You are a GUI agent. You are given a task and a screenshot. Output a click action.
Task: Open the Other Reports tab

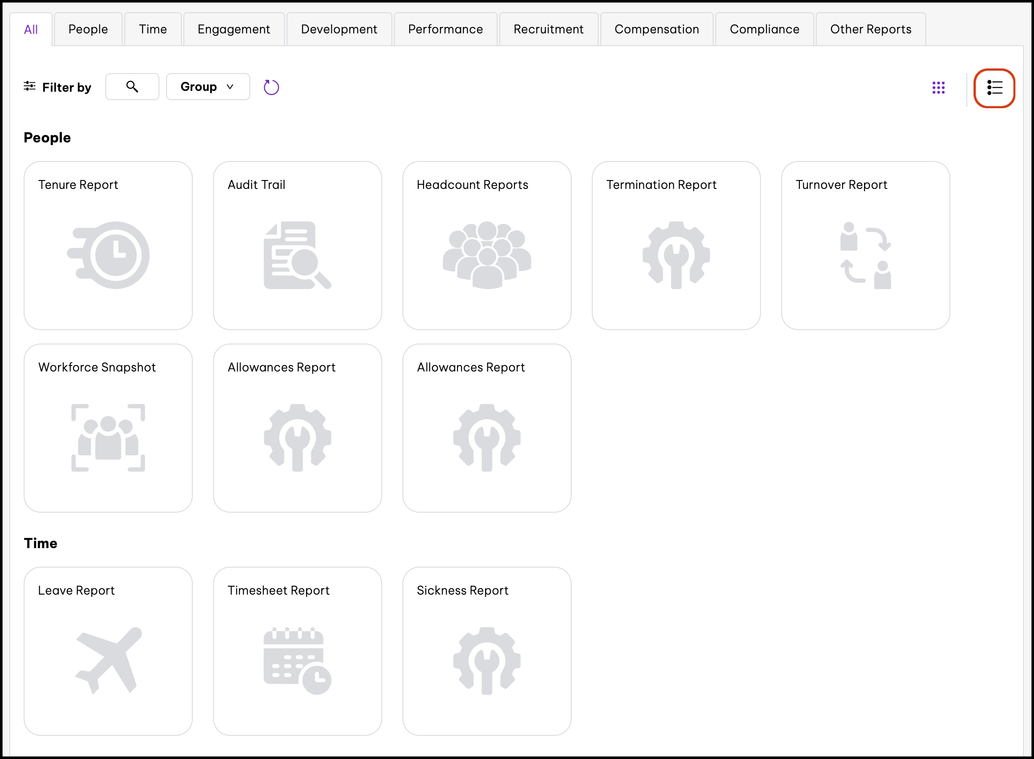point(870,30)
